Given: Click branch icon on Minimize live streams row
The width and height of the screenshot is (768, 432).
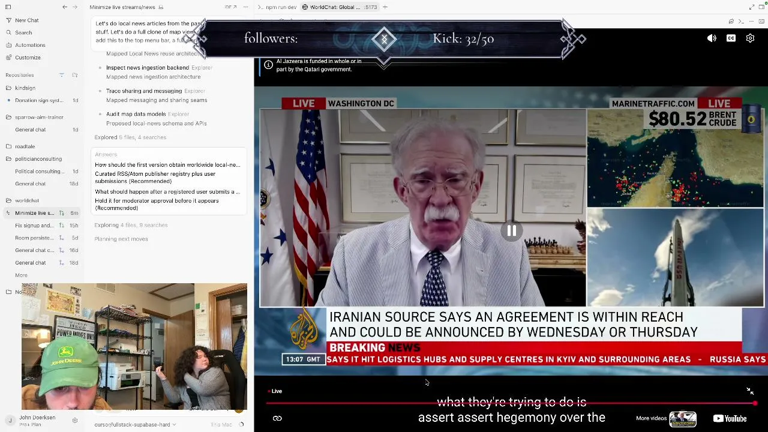Looking at the screenshot, I should (x=61, y=213).
